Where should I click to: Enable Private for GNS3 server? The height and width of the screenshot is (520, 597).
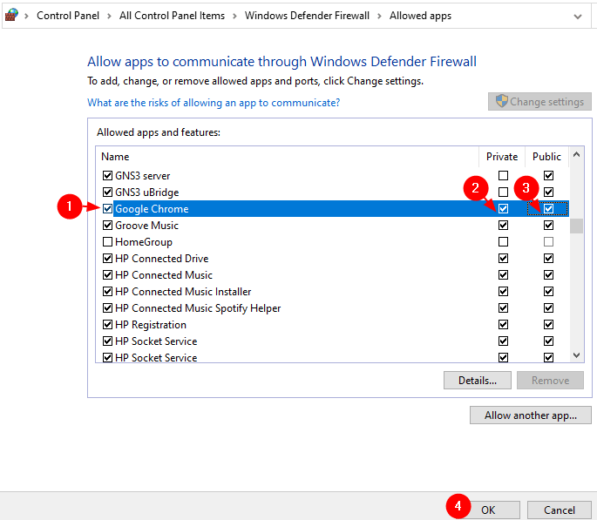(504, 175)
